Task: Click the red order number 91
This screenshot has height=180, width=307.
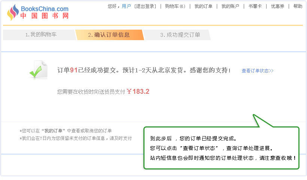Action: point(73,70)
